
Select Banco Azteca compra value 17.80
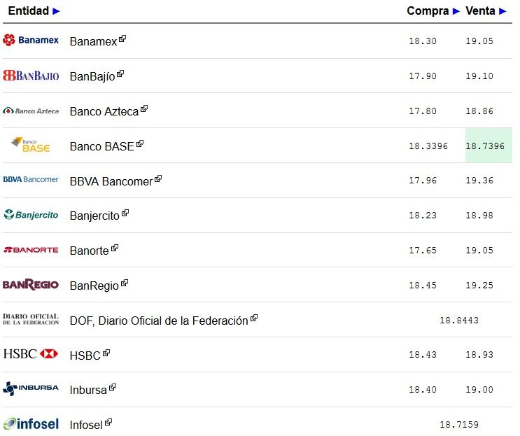click(x=423, y=111)
